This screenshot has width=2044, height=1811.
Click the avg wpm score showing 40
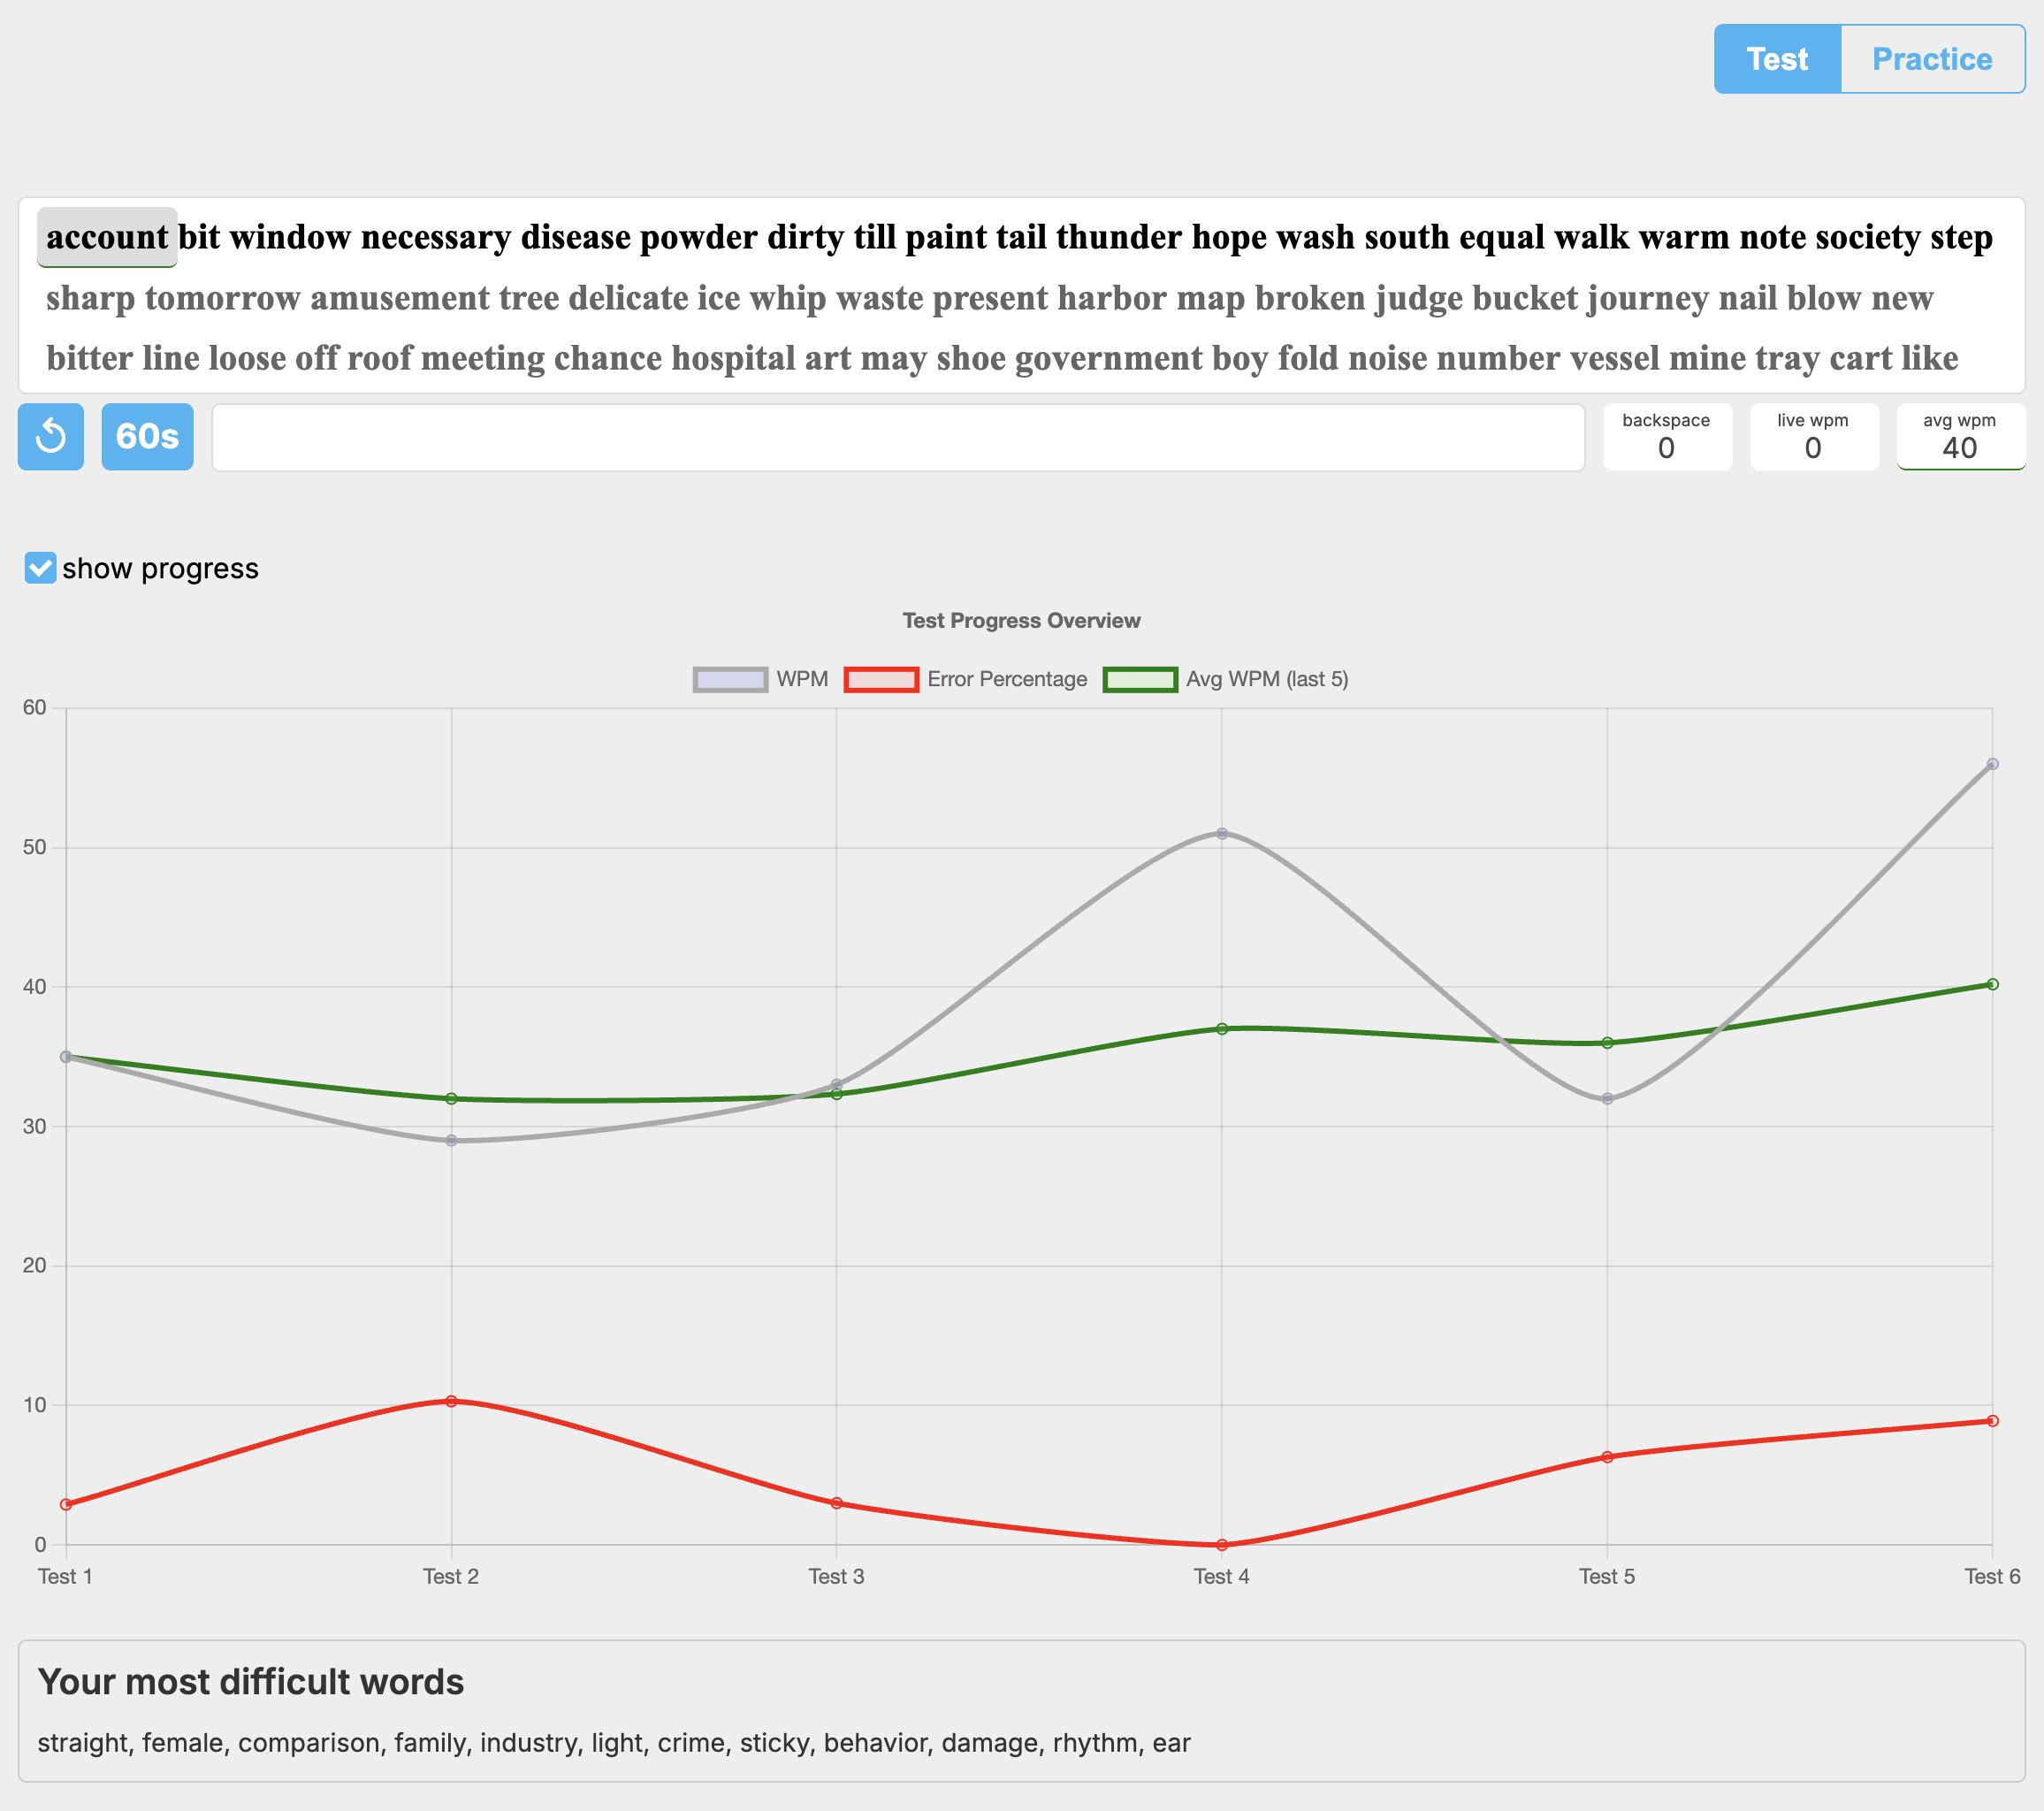1960,436
